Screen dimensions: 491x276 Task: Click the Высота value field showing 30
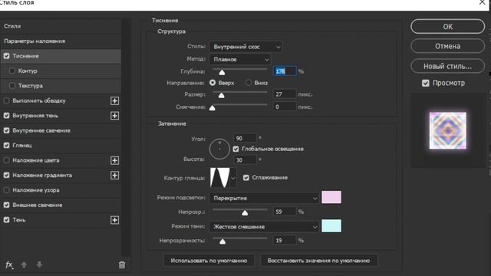click(x=245, y=160)
